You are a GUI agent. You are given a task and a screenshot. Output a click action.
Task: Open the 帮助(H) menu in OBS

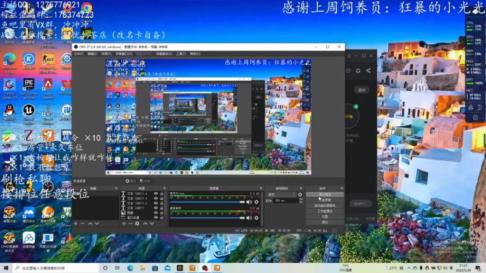195,54
